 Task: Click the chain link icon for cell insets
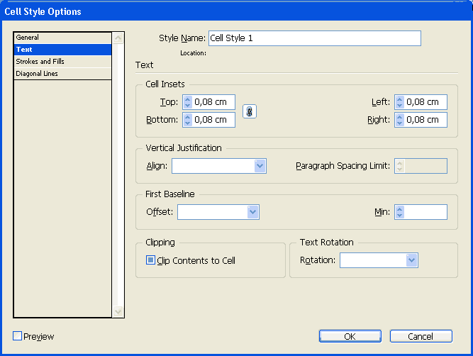250,111
